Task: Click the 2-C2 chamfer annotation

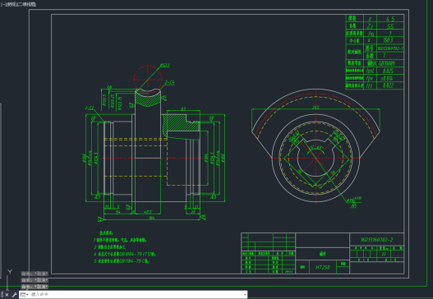Action: click(x=90, y=108)
